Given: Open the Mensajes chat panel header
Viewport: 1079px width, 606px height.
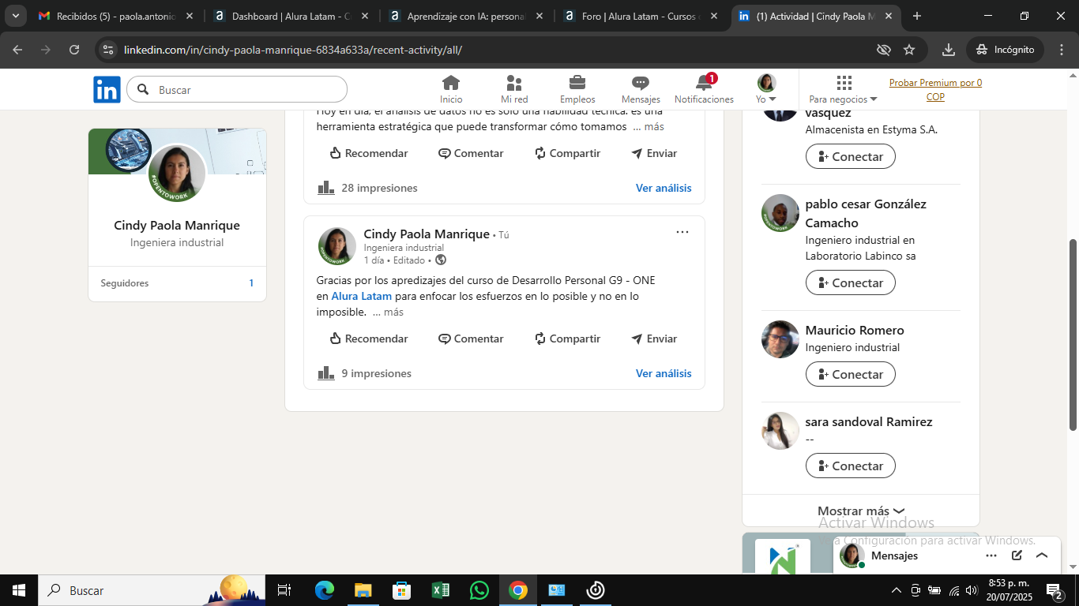Looking at the screenshot, I should coord(894,555).
